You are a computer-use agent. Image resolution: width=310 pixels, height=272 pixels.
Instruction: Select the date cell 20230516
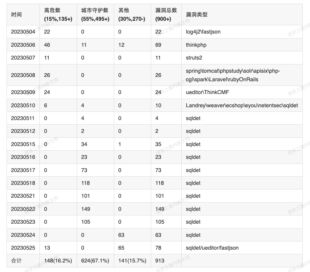coord(23,157)
